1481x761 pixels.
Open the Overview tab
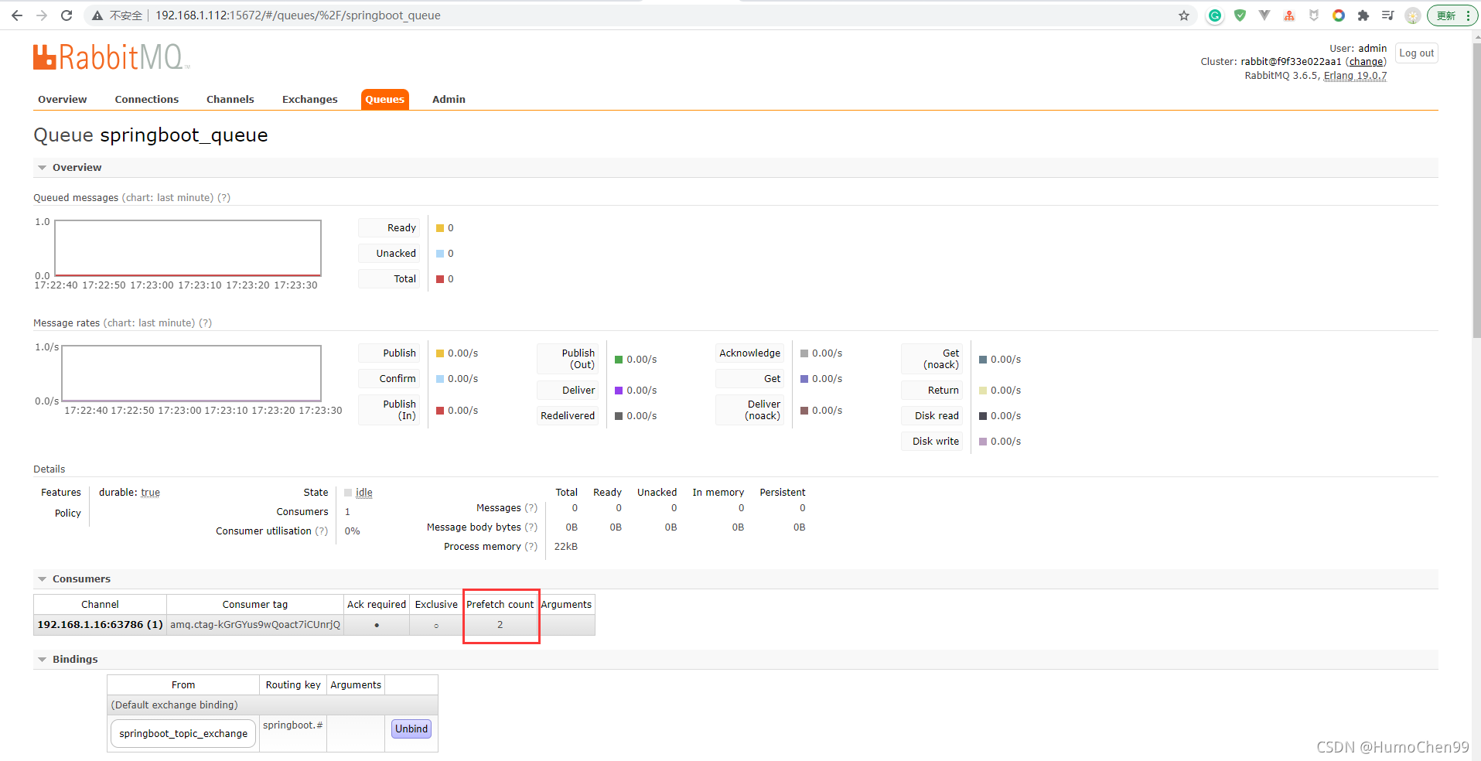coord(63,99)
